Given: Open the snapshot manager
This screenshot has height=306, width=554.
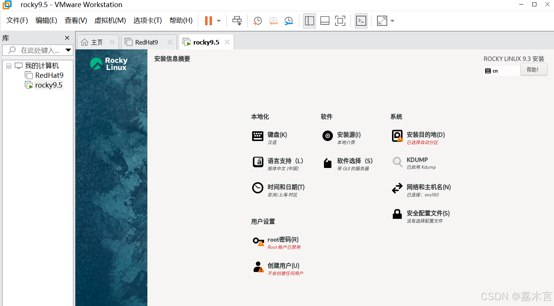Looking at the screenshot, I should pos(289,21).
